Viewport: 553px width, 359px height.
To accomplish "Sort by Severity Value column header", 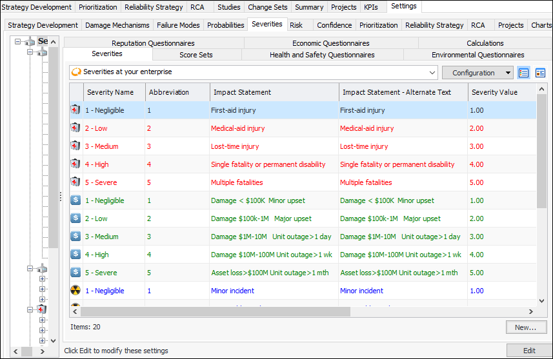I will tap(494, 92).
